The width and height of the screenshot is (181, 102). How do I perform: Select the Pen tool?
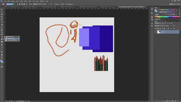tap(2, 44)
